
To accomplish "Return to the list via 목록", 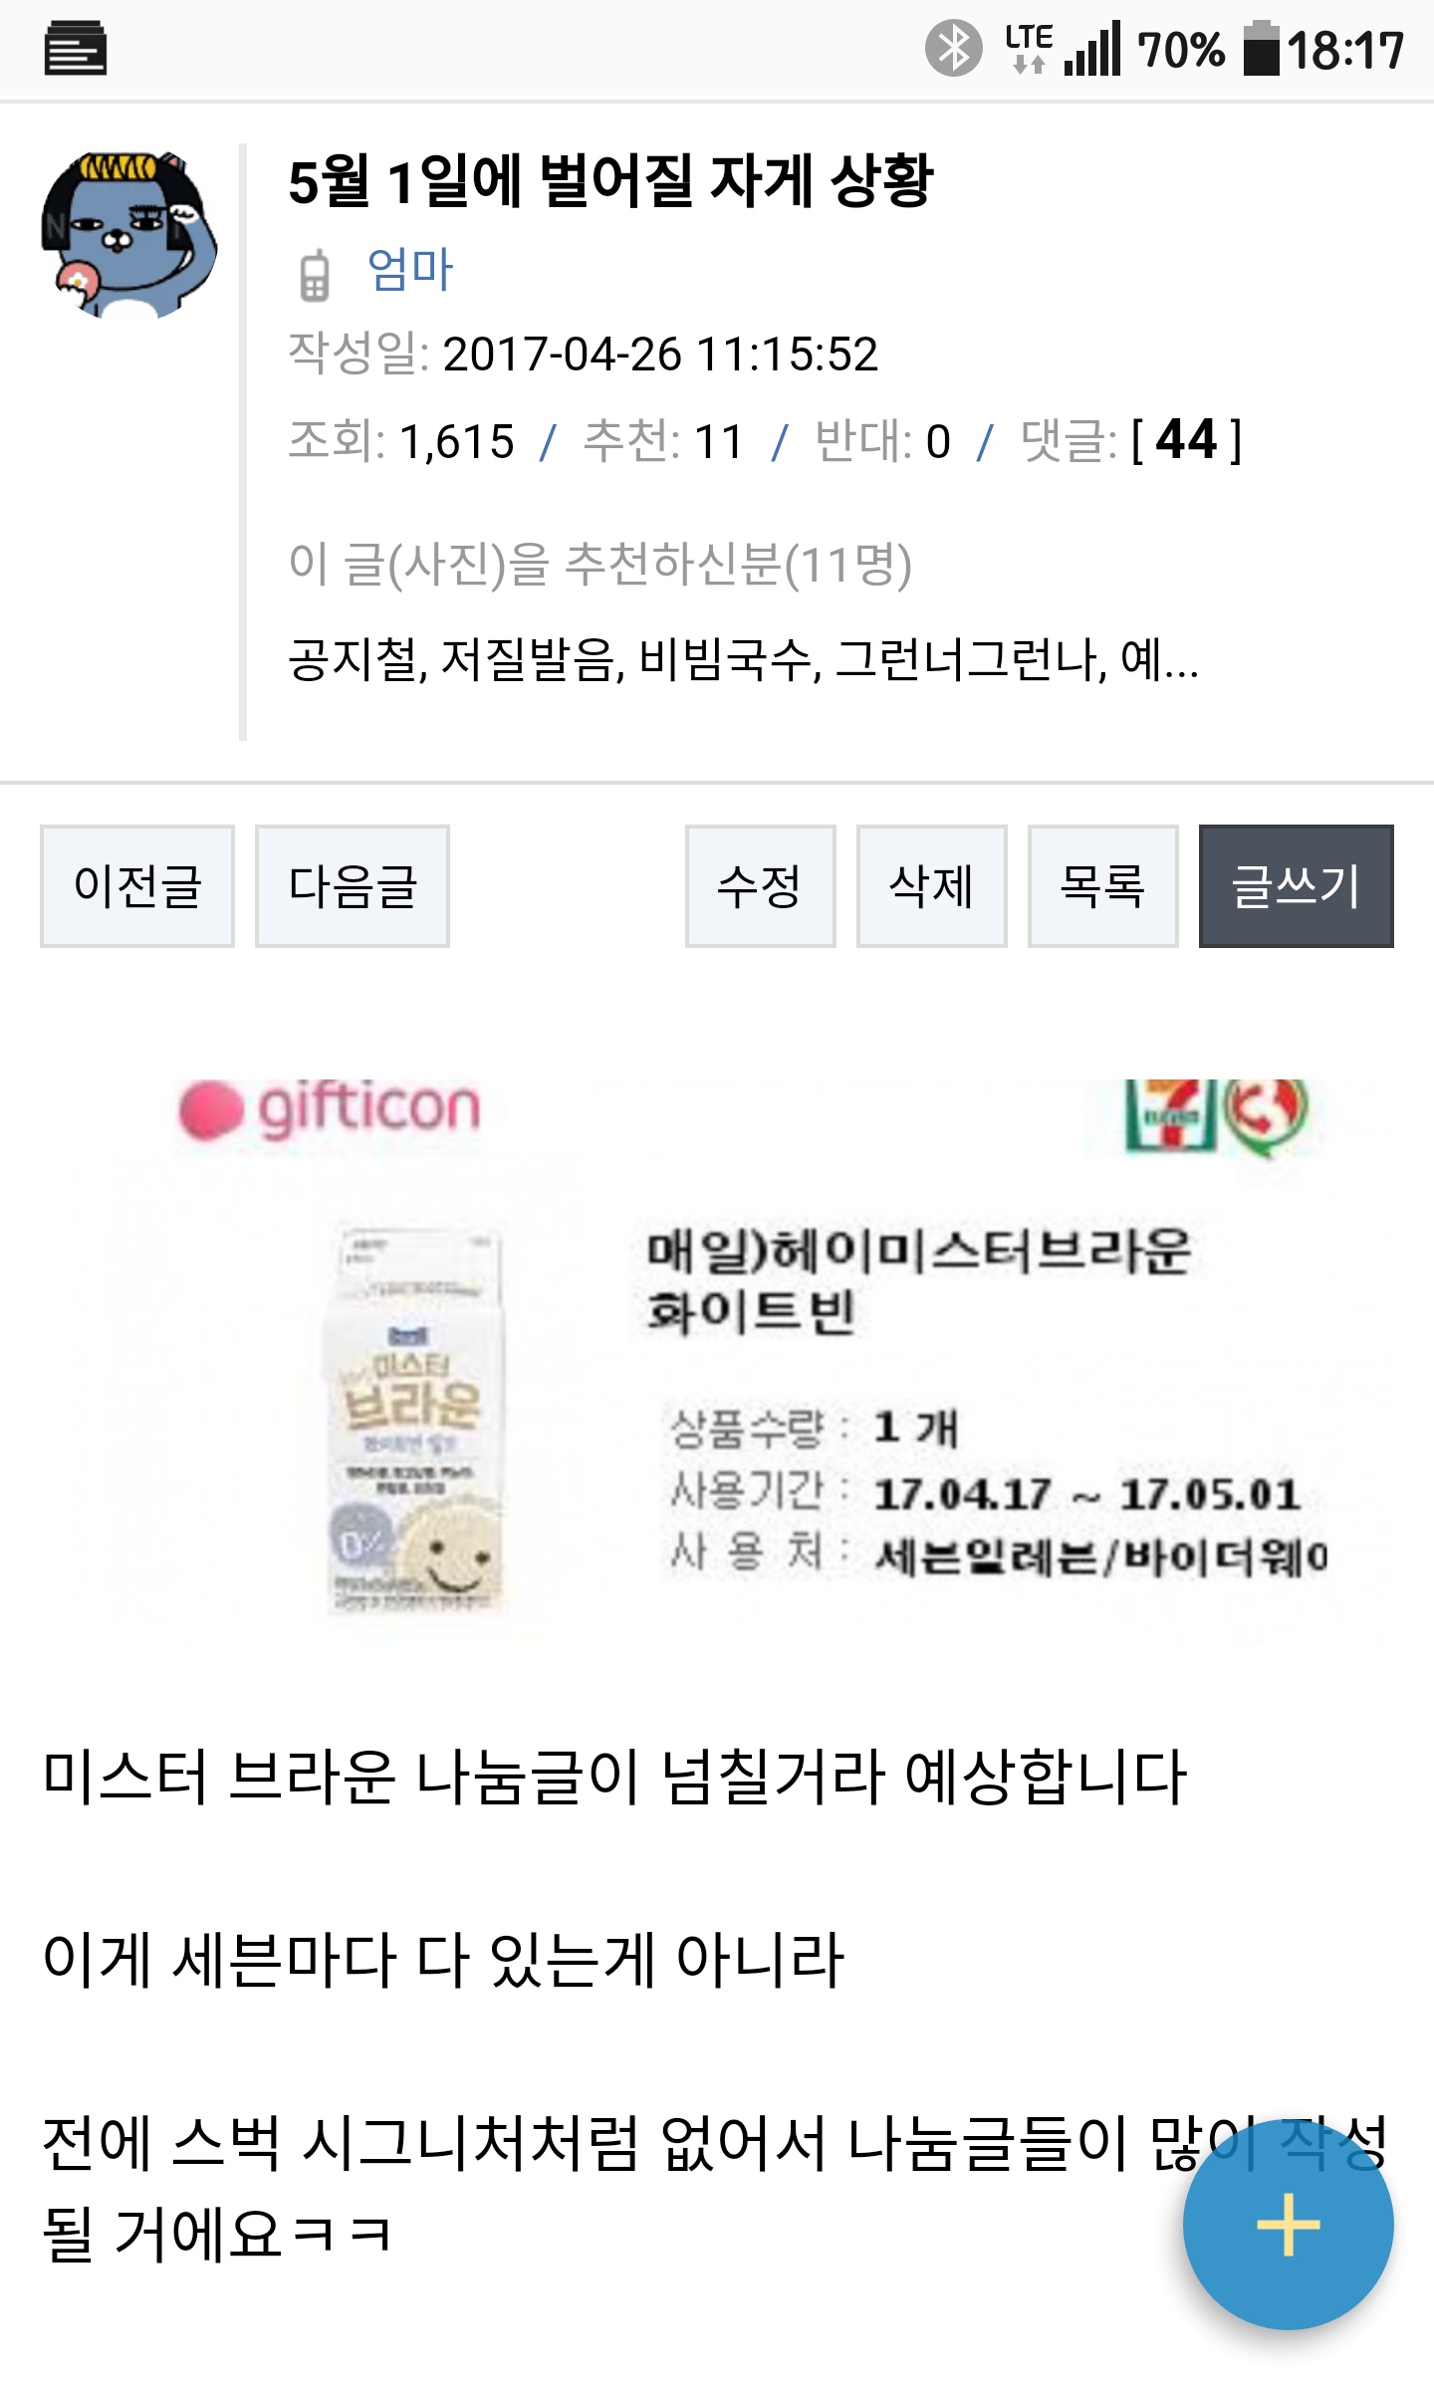I will (x=1102, y=885).
